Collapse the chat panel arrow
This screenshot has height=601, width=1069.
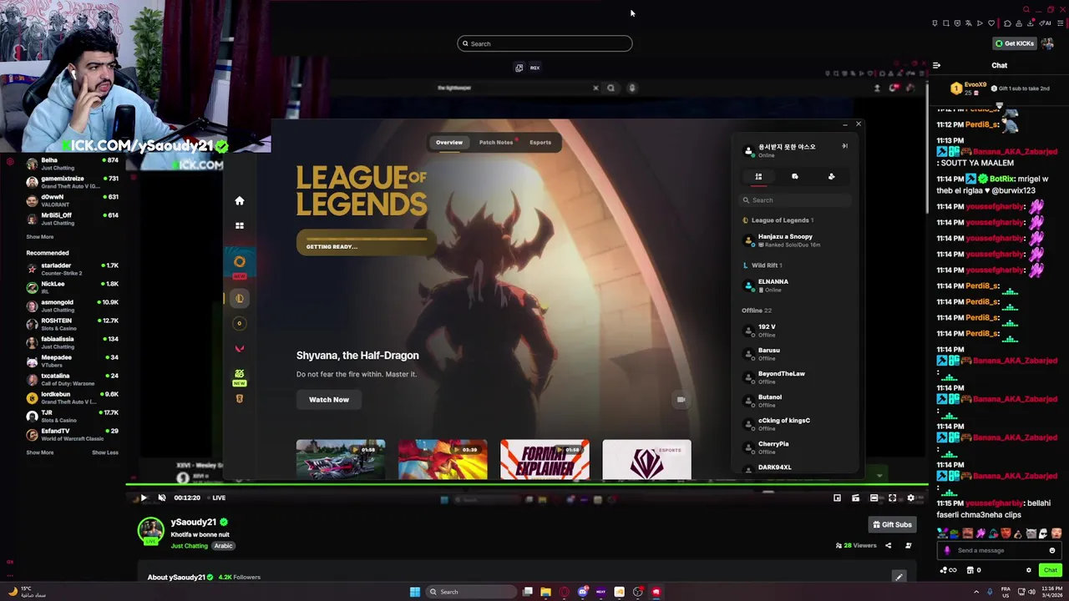936,65
